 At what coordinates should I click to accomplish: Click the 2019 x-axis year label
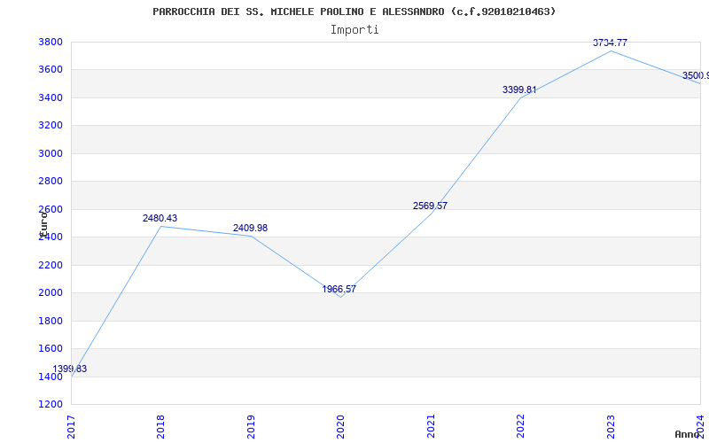coord(251,427)
